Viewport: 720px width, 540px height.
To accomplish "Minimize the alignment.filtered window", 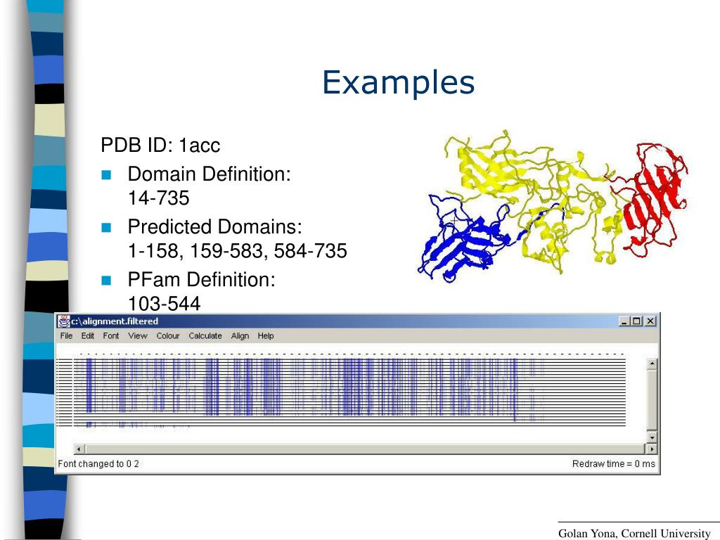I will (624, 321).
